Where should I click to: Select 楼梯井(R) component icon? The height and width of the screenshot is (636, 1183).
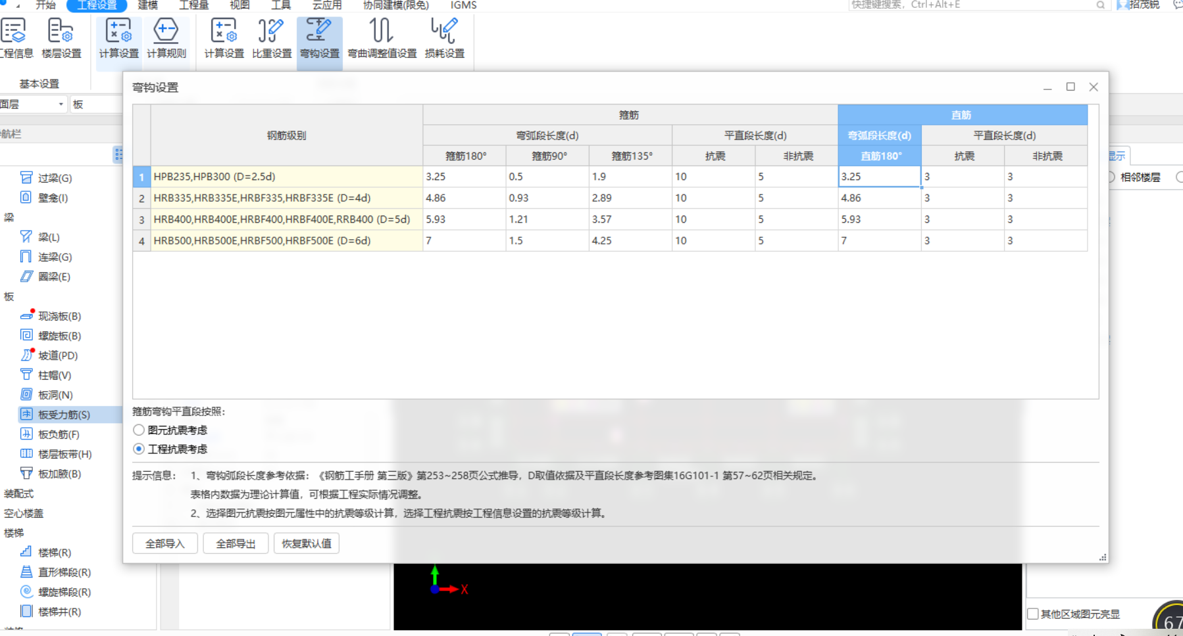pos(26,611)
